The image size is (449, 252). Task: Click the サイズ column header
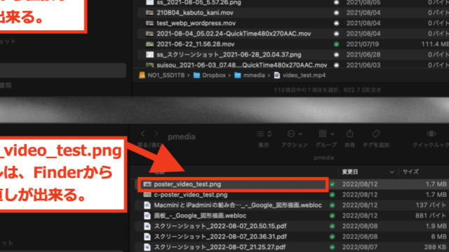click(410, 171)
